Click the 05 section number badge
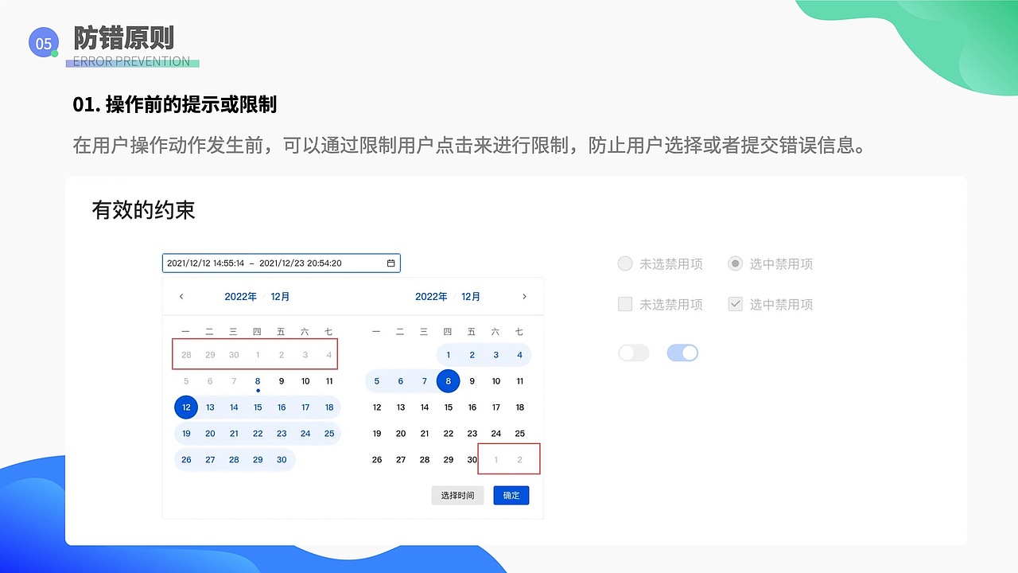This screenshot has width=1018, height=573. (x=43, y=44)
